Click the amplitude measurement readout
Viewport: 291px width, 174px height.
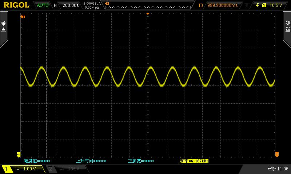point(37,161)
